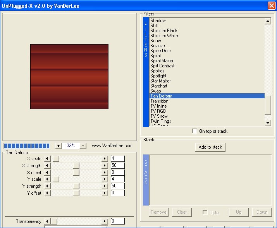Zoom in with the plus button
Viewport: 277px width, 228px height.
click(x=58, y=146)
